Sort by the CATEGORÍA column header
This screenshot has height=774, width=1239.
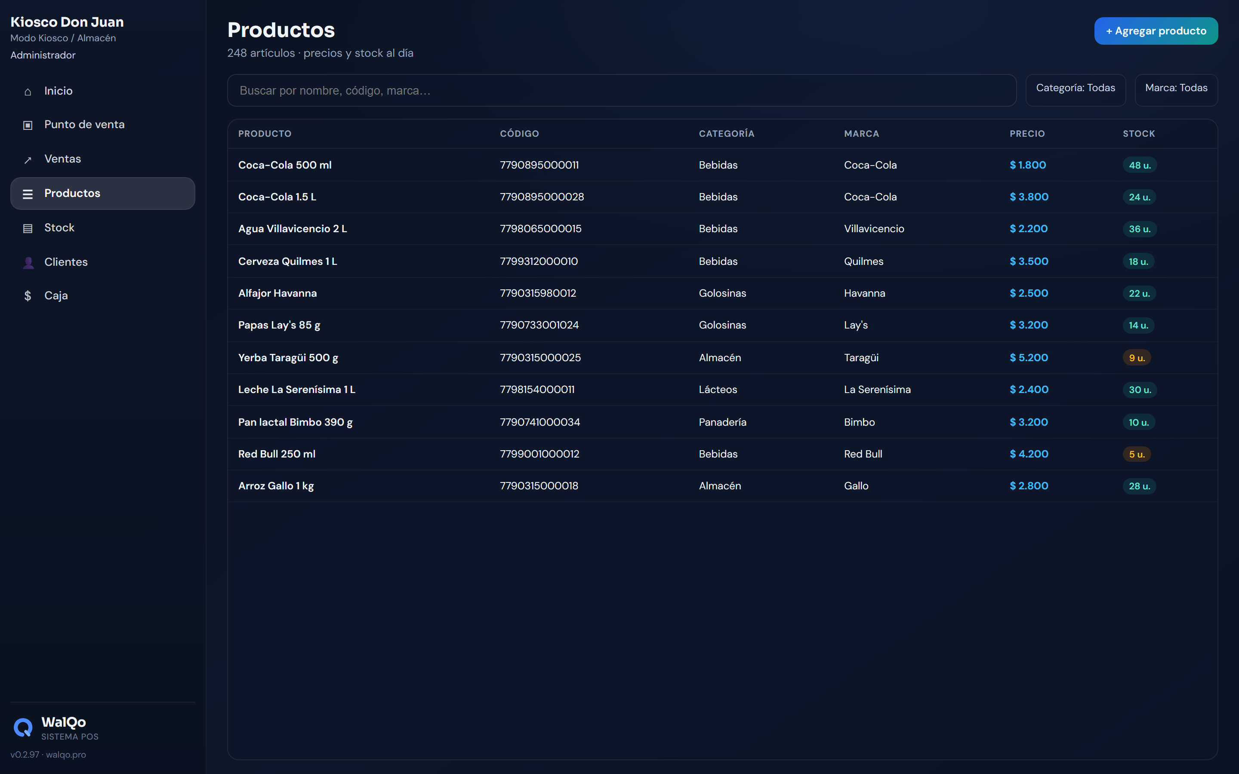[727, 134]
